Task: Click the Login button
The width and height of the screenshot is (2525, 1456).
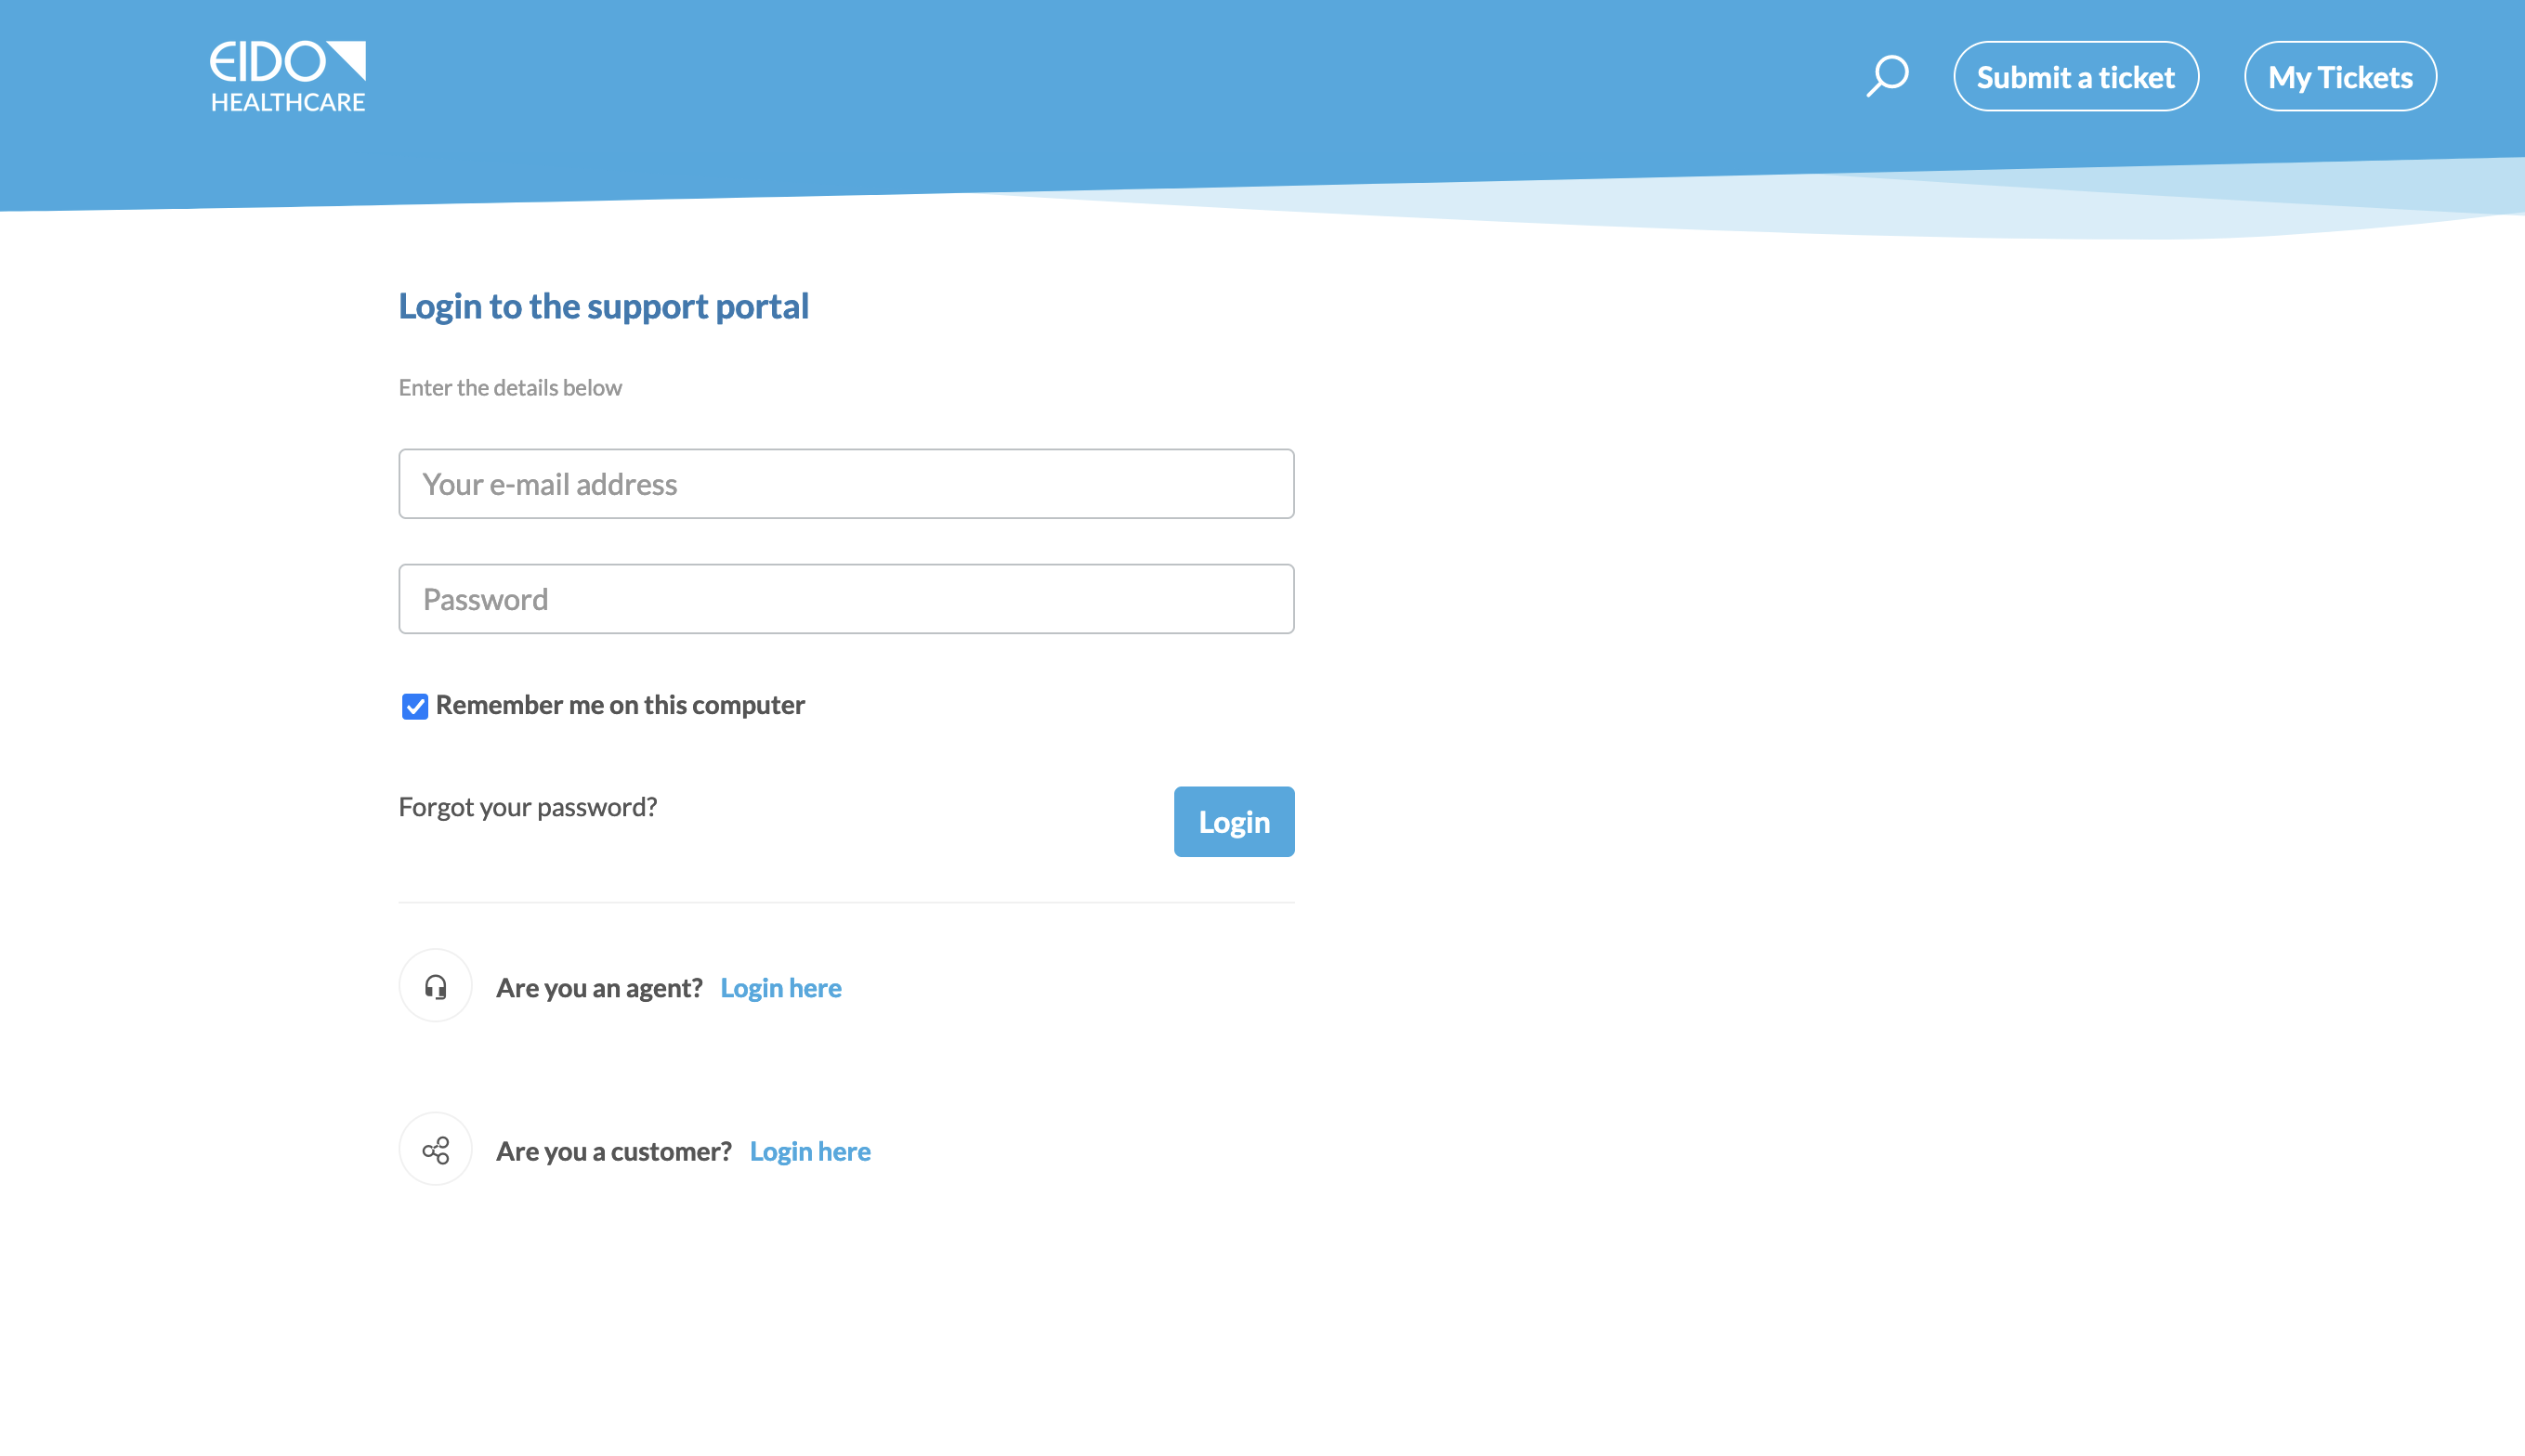Action: click(x=1235, y=822)
